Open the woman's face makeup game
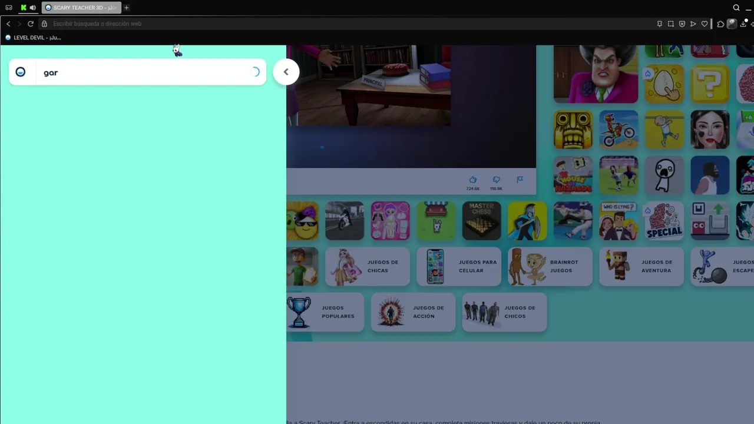Screen dimensions: 754x424 [710, 130]
